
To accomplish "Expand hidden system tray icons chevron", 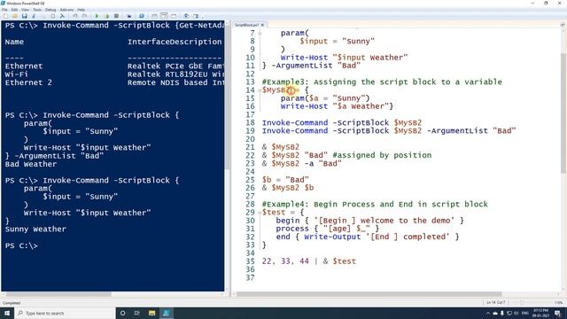I will [488, 313].
